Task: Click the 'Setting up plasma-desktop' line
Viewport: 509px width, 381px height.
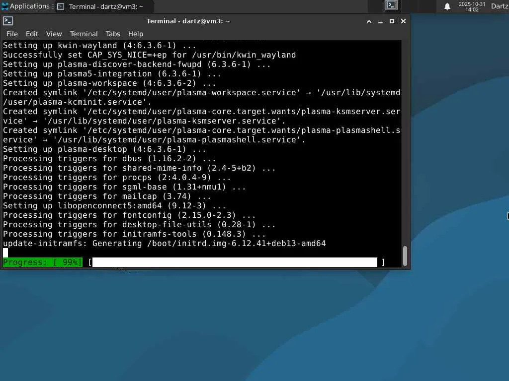Action: (x=104, y=149)
